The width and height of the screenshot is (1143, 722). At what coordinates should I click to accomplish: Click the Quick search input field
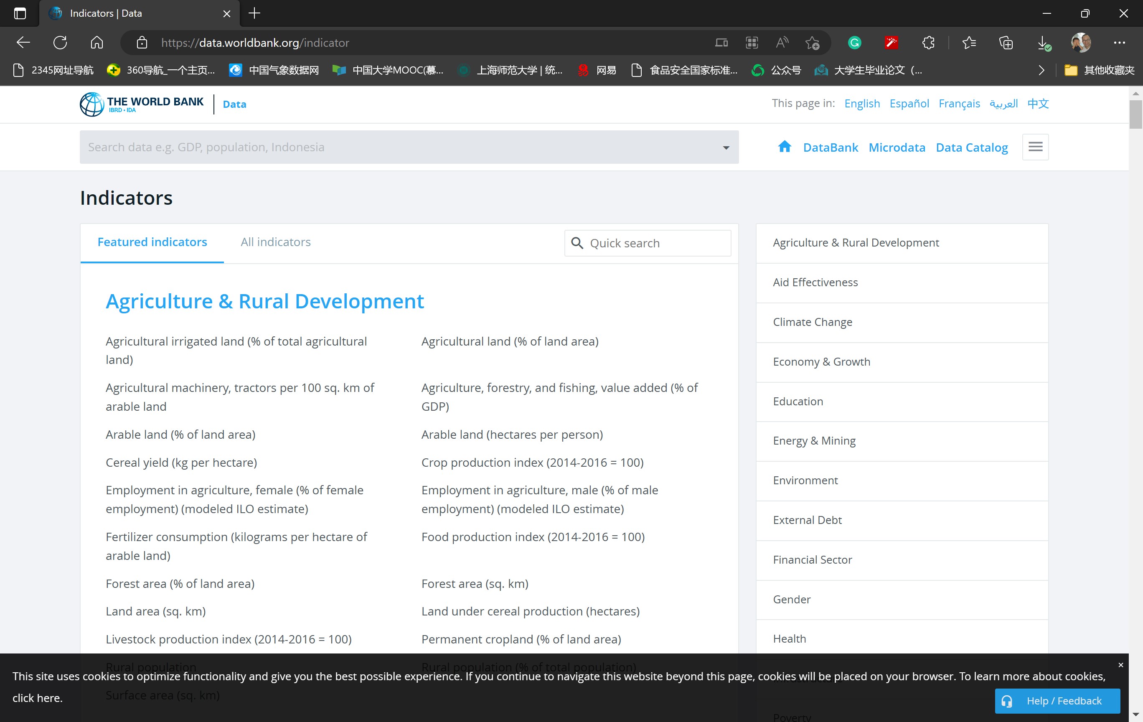coord(655,243)
